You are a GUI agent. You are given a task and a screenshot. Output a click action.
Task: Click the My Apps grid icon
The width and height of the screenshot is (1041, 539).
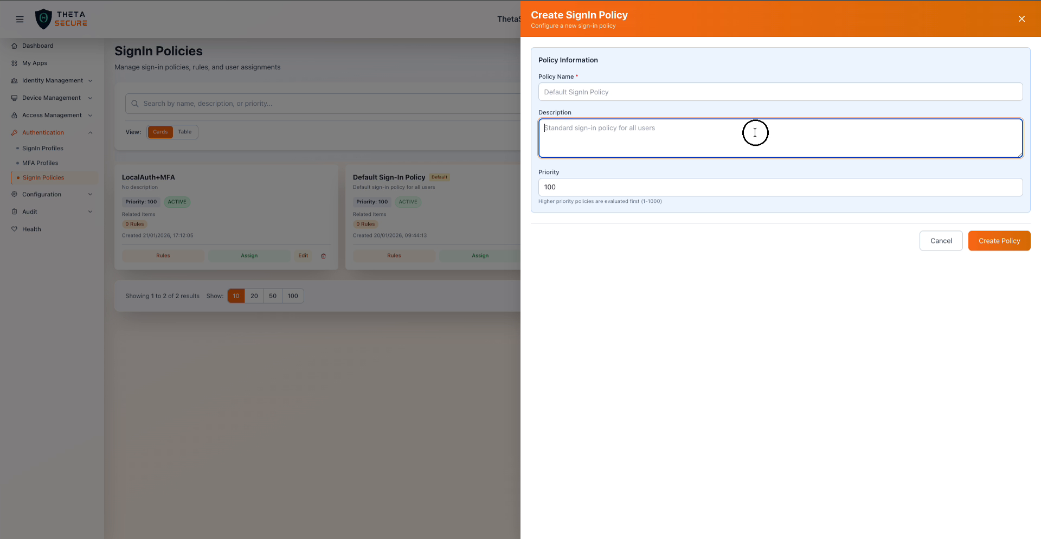(x=14, y=63)
